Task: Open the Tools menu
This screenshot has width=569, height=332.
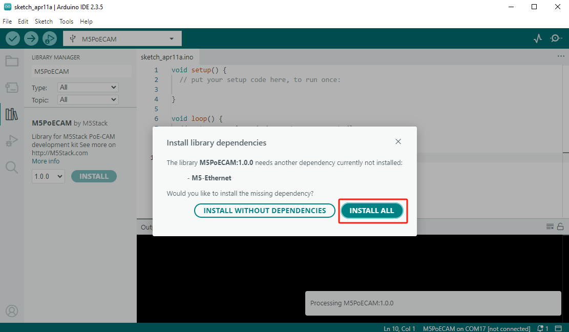Action: pos(67,22)
